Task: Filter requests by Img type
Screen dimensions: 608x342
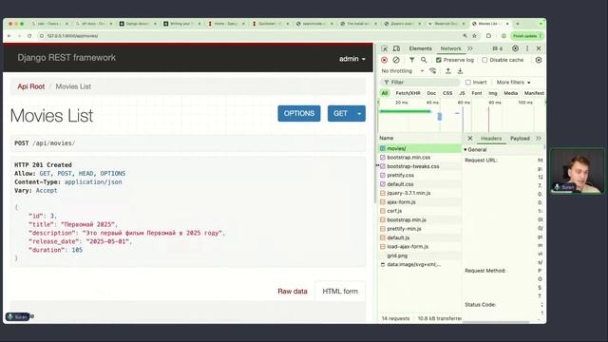Action: click(x=492, y=93)
